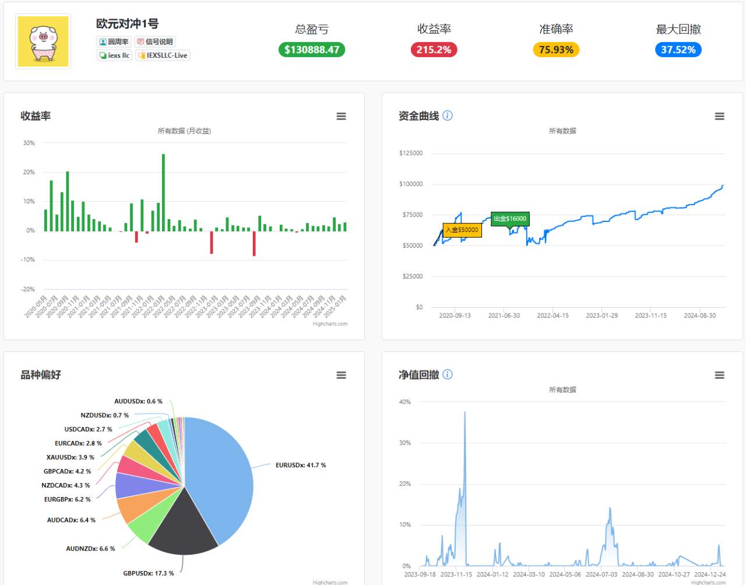
Task: Click the 2023-11-15 drawdown axis label
Action: pyautogui.click(x=456, y=575)
